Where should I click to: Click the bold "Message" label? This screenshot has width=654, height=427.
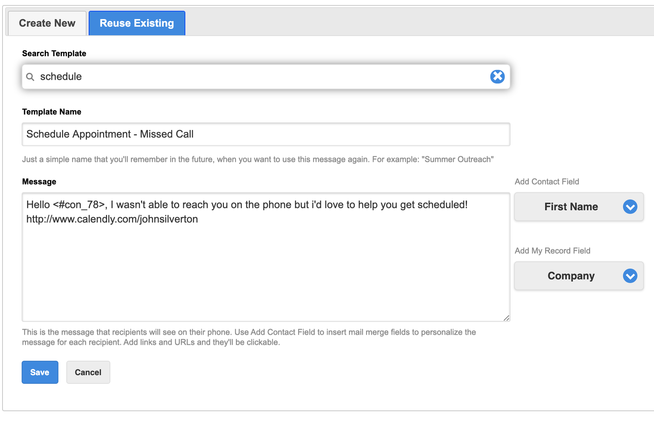pyautogui.click(x=39, y=181)
